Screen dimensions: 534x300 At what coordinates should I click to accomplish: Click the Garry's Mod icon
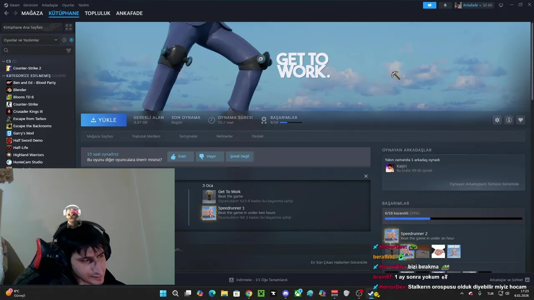click(9, 133)
